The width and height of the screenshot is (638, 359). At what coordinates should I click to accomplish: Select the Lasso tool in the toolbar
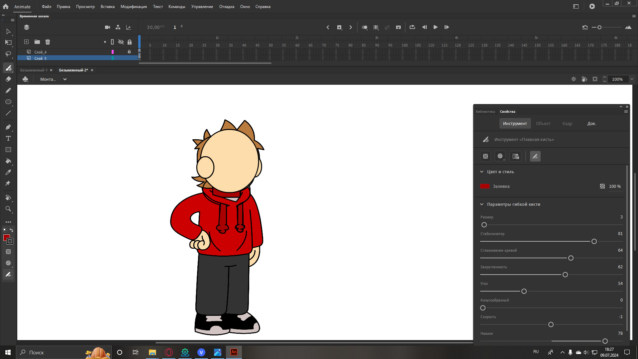[x=8, y=54]
